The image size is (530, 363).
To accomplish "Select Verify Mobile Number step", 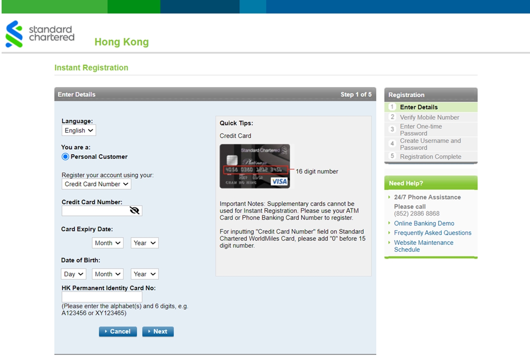I will (429, 117).
